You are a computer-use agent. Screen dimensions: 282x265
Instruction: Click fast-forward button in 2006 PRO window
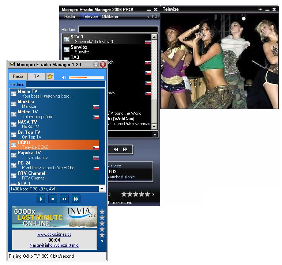click(125, 149)
